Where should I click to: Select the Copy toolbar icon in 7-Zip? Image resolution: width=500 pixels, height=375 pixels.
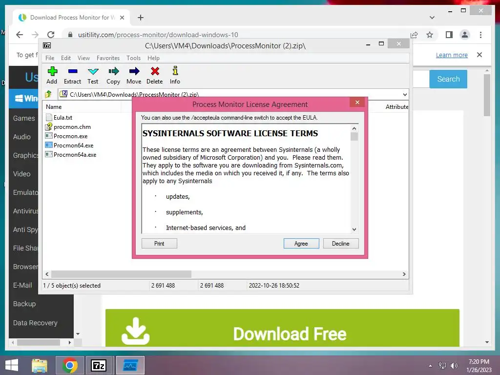[x=113, y=75]
